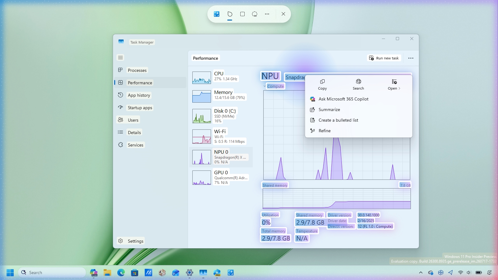The image size is (498, 280).
Task: Choose Ask Microsoft 365 Copilot
Action: click(359, 99)
